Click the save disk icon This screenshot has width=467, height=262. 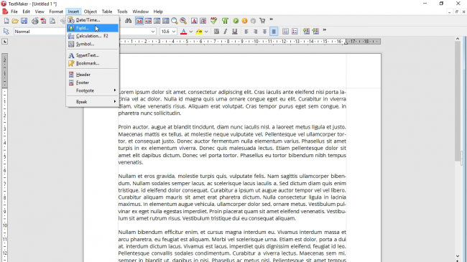tap(24, 21)
